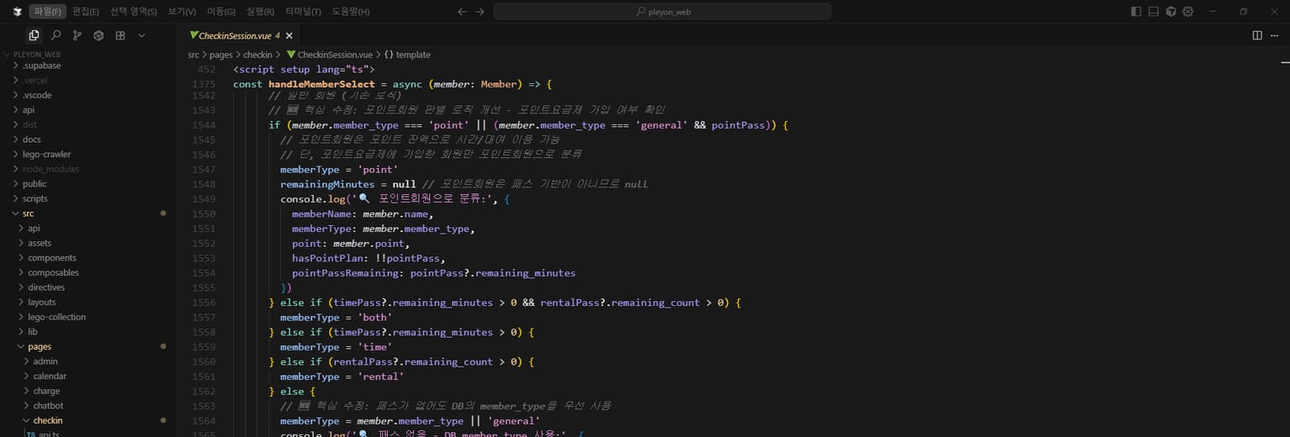Screen dimensions: 1290x437
Task: Expand the root-level api folder
Action: 88,110
